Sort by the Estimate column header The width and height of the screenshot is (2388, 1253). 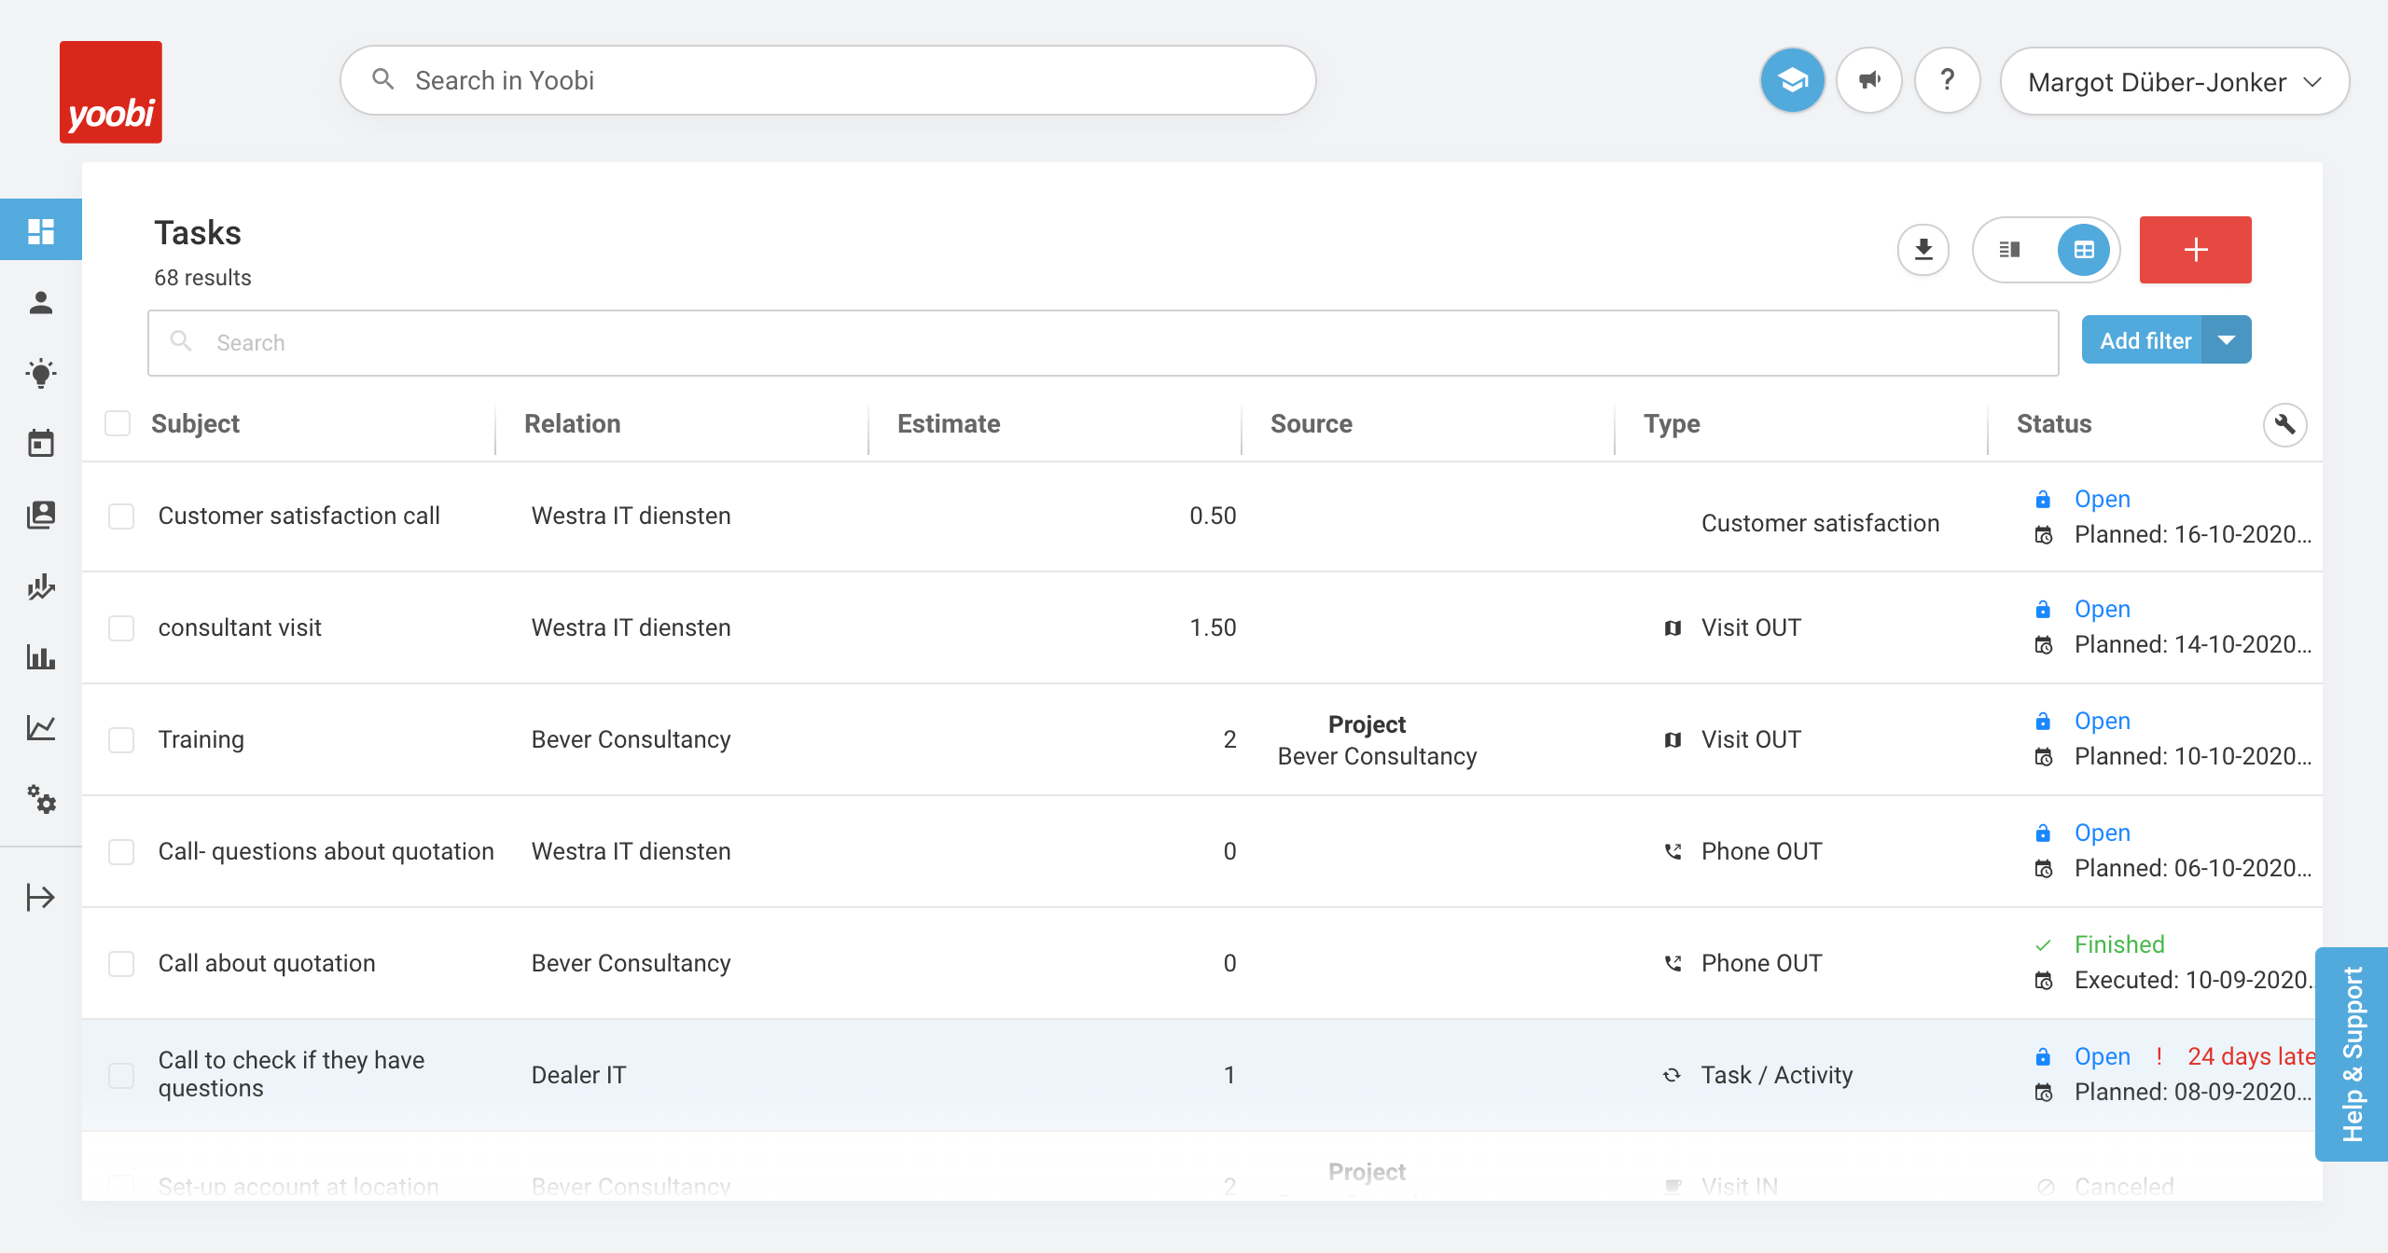click(948, 424)
